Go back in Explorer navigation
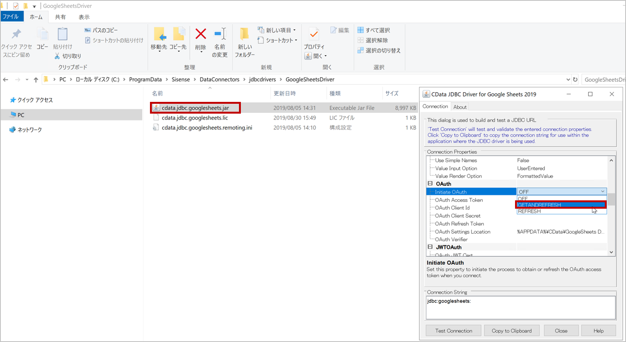The image size is (626, 342). pyautogui.click(x=6, y=80)
